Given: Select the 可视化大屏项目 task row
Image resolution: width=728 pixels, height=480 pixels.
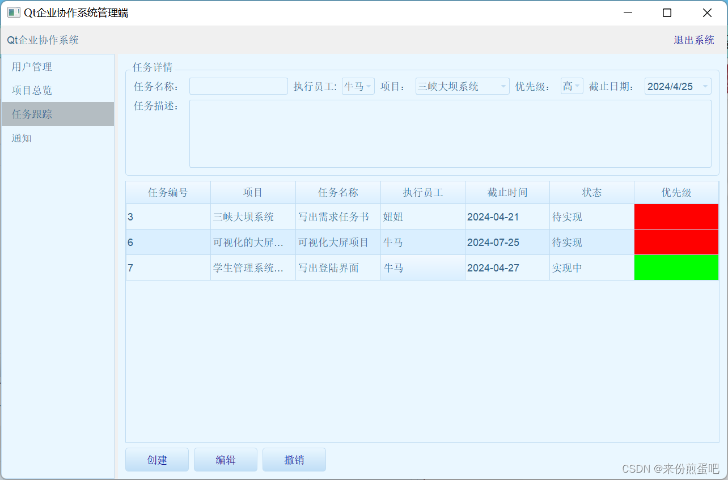Looking at the screenshot, I should [337, 242].
